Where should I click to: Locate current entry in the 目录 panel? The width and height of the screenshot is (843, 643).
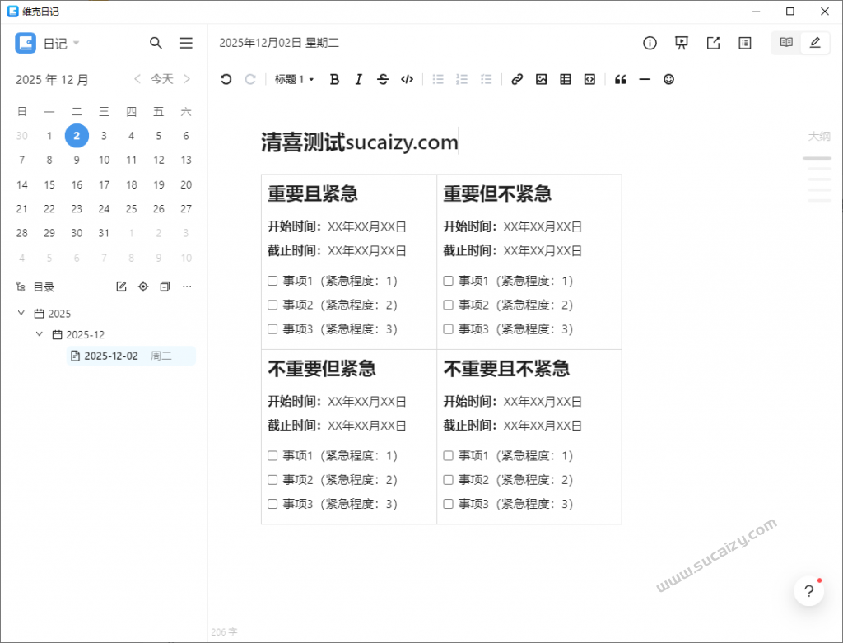pyautogui.click(x=142, y=287)
